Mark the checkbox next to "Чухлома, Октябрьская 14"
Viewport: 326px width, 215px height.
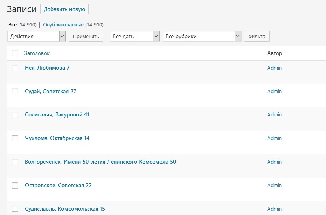click(15, 138)
